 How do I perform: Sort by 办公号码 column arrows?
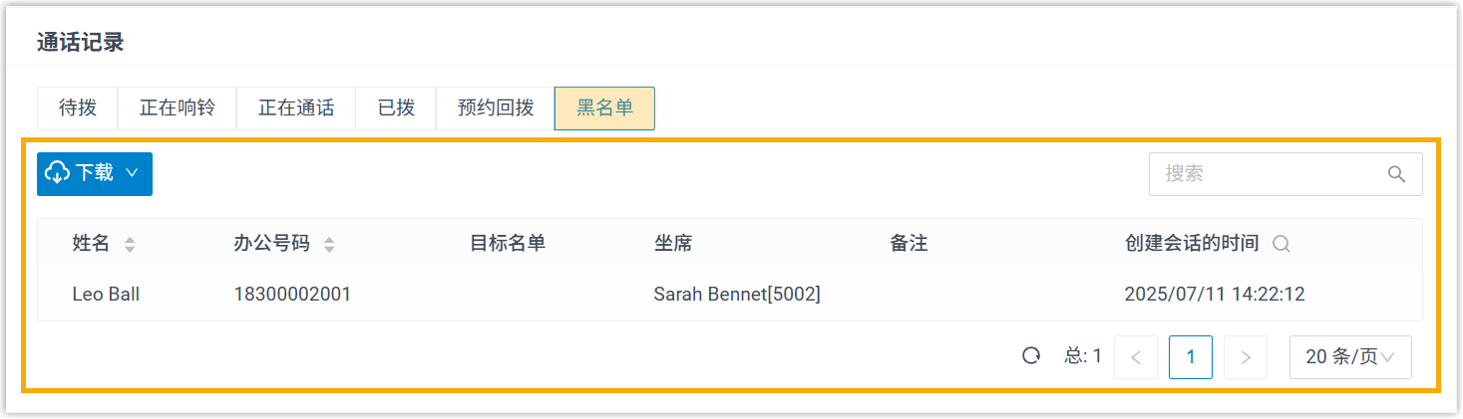[x=330, y=244]
